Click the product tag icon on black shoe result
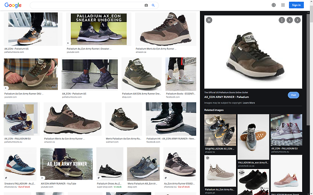 99,178
